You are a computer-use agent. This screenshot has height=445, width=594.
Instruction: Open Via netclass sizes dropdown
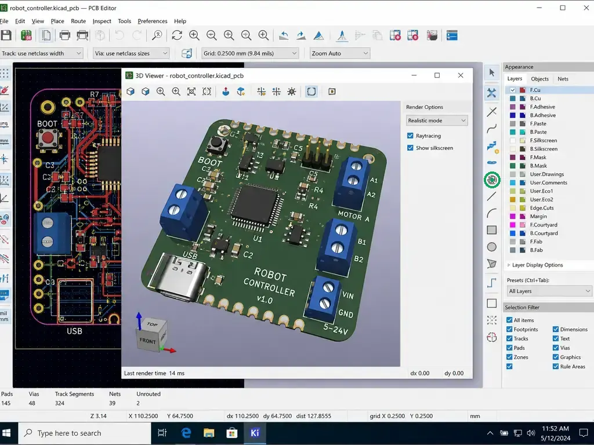(131, 53)
